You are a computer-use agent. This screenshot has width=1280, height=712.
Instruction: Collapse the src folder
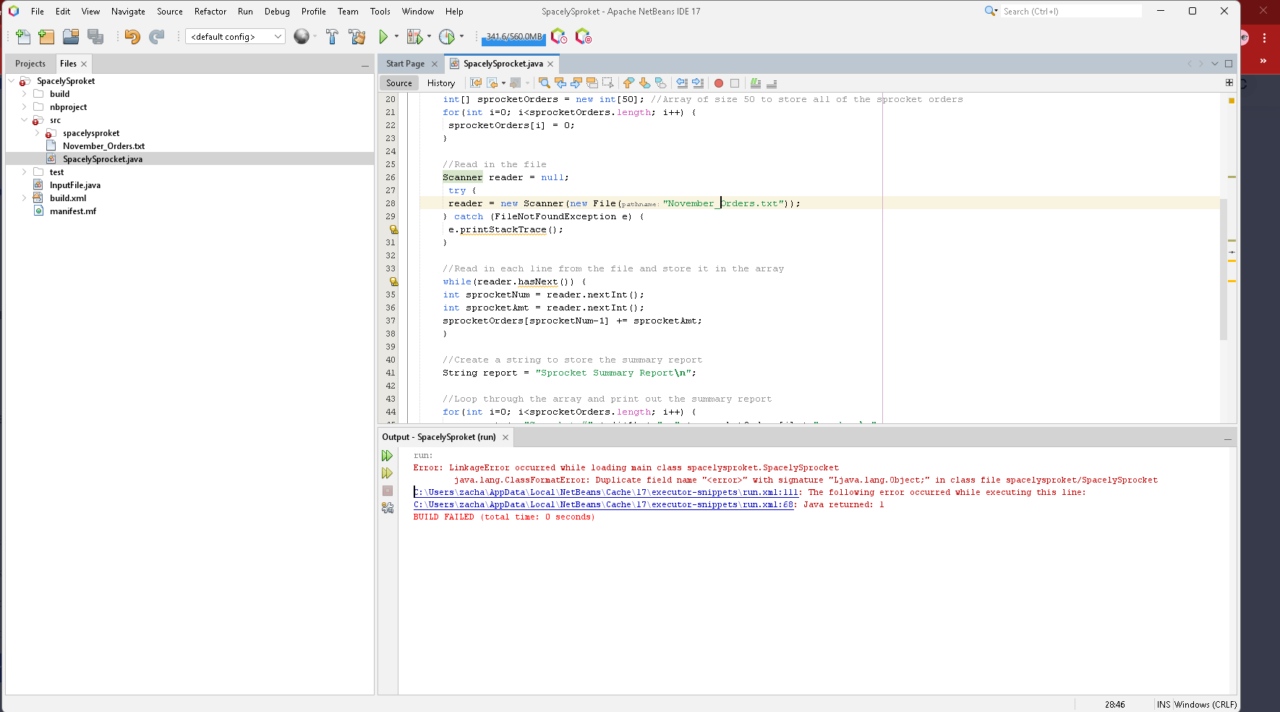pyautogui.click(x=25, y=120)
